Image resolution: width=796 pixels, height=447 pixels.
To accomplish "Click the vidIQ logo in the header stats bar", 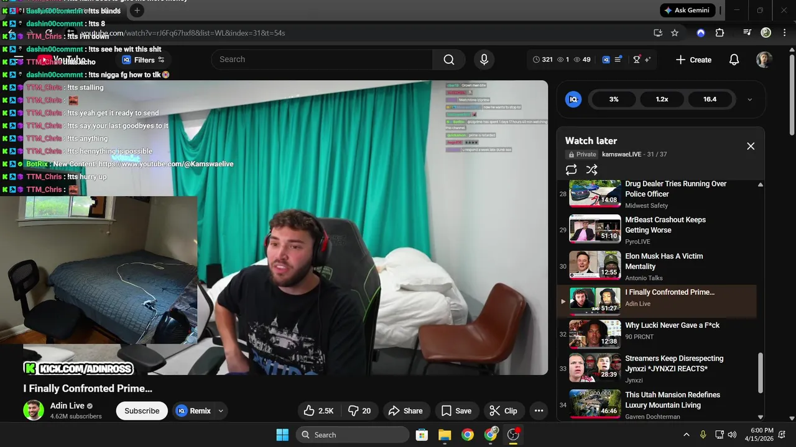I will click(x=606, y=60).
